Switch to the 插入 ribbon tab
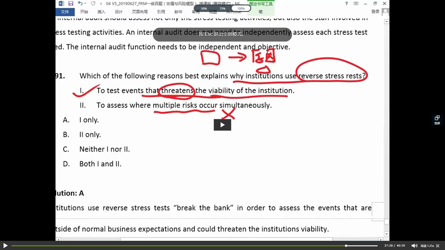 pos(101,12)
